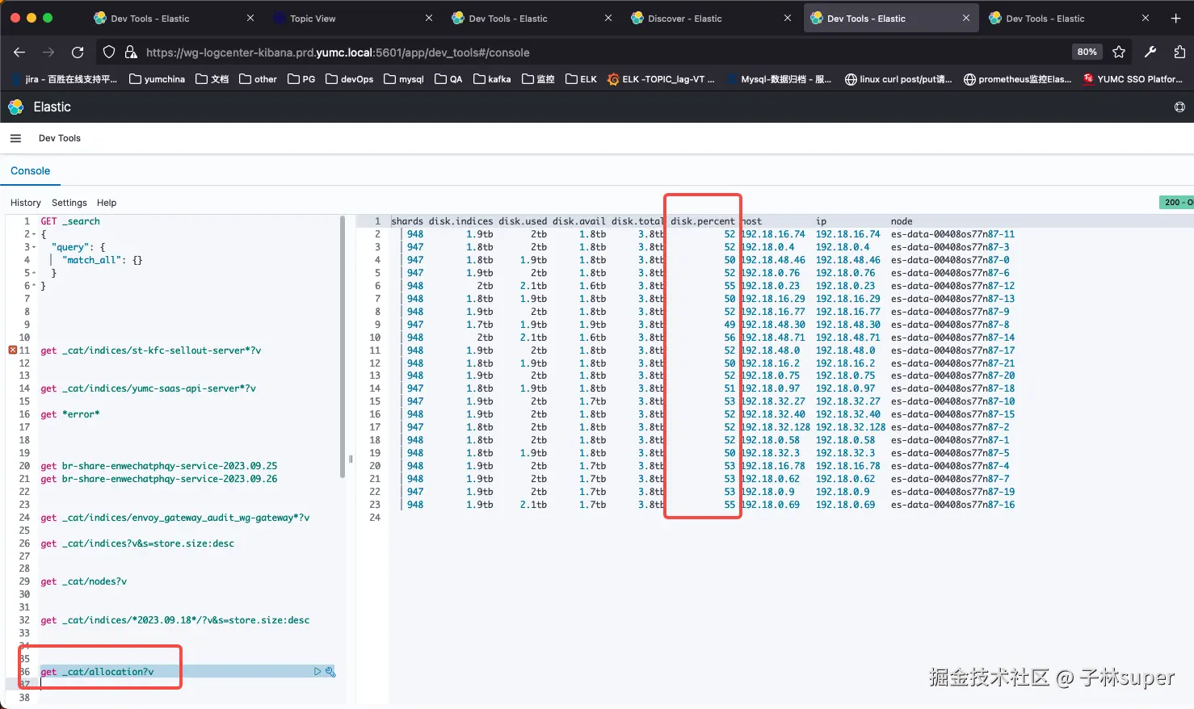Bookmark this page with the star icon

[x=1119, y=52]
